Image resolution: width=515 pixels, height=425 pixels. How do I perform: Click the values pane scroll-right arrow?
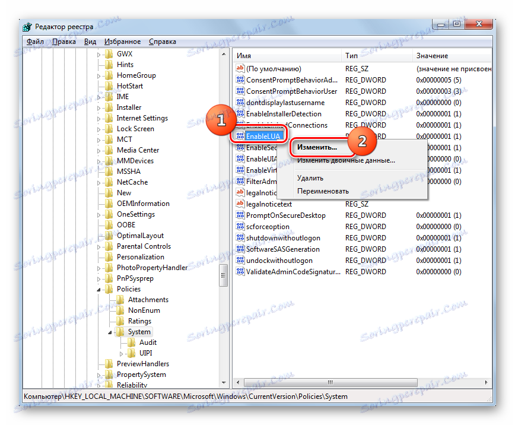pyautogui.click(x=487, y=382)
